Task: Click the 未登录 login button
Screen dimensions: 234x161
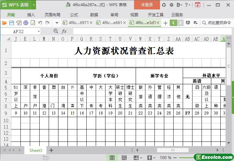Action: tap(147, 5)
